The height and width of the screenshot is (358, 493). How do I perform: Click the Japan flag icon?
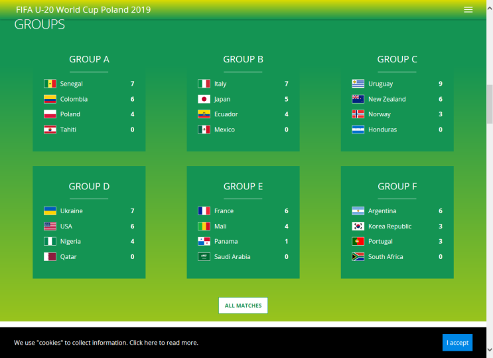click(204, 99)
